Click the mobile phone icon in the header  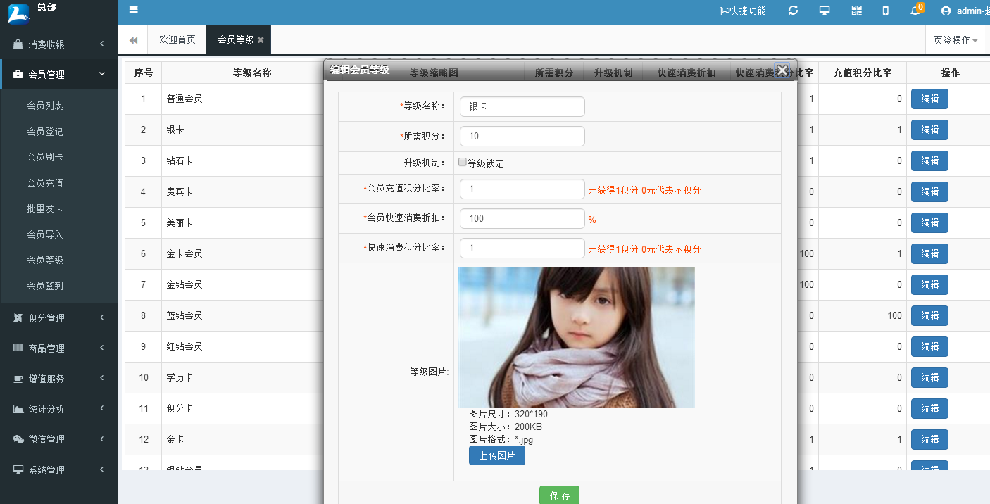click(886, 11)
